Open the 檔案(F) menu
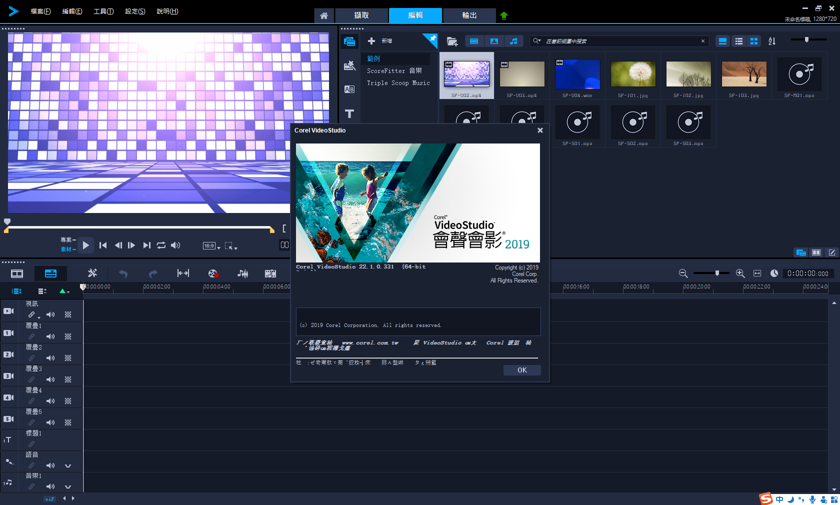This screenshot has height=505, width=840. click(x=40, y=11)
